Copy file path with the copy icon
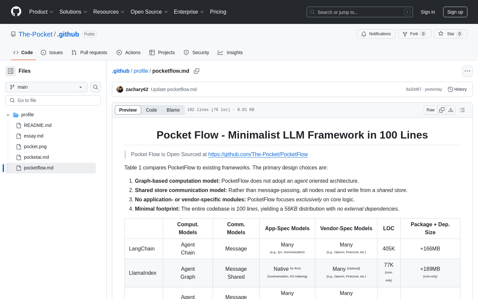Image resolution: width=478 pixels, height=299 pixels. [197, 71]
